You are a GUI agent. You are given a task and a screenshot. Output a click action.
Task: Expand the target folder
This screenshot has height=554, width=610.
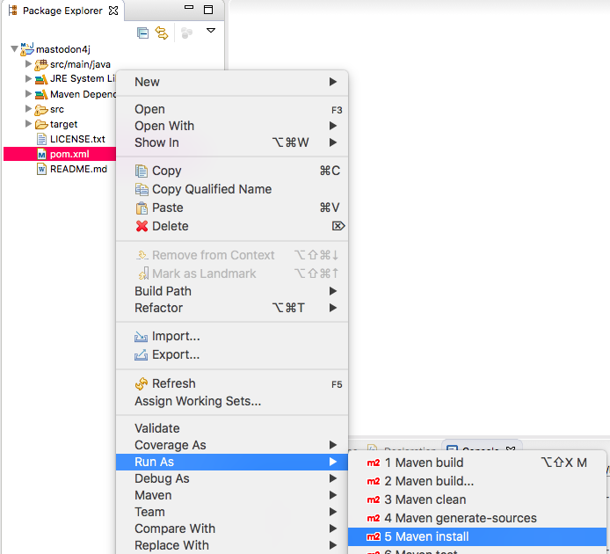28,124
